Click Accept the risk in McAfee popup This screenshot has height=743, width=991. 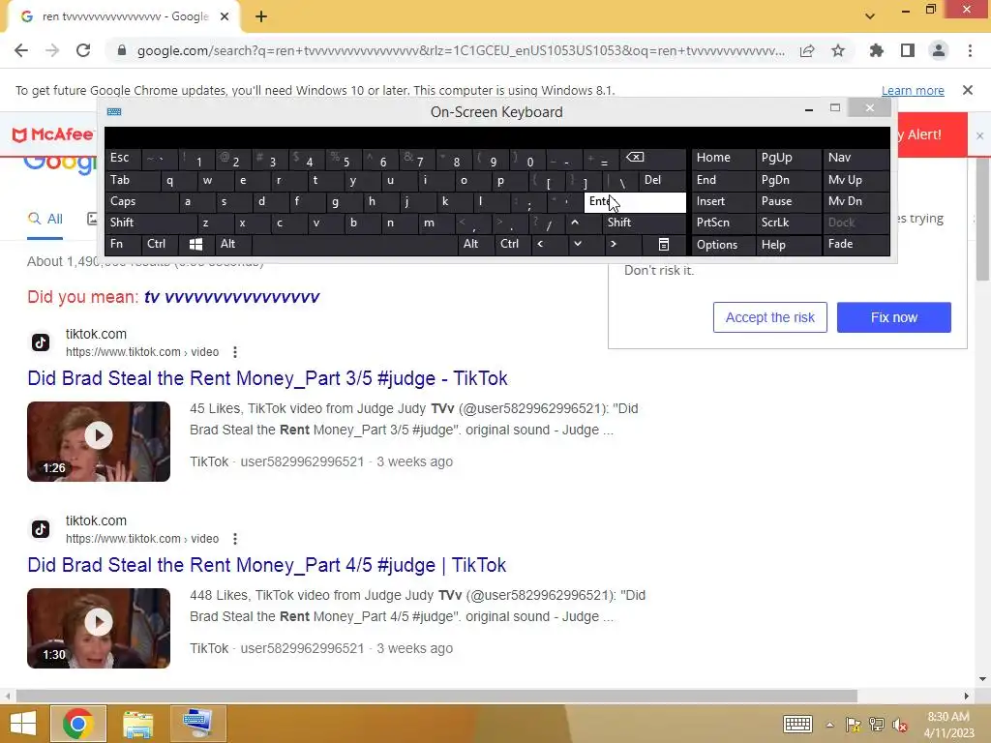pyautogui.click(x=769, y=317)
